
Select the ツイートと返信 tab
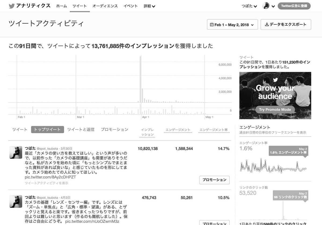click(81, 129)
